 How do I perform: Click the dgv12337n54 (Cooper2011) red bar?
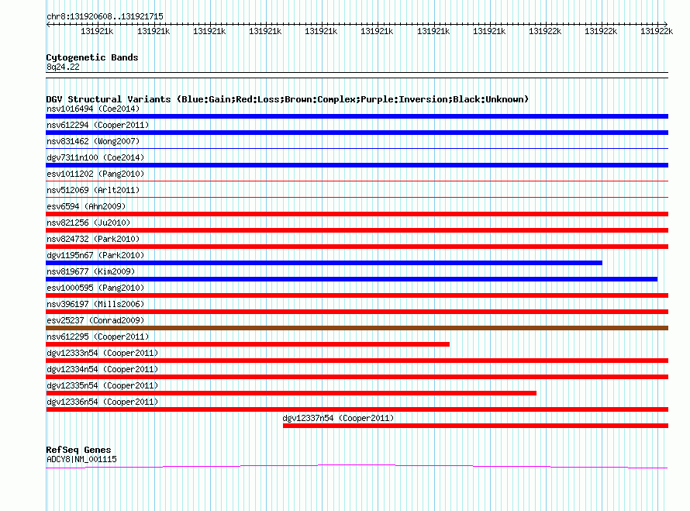476,426
